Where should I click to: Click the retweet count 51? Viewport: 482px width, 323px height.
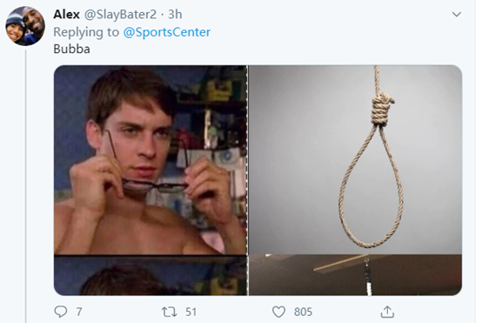coord(191,312)
